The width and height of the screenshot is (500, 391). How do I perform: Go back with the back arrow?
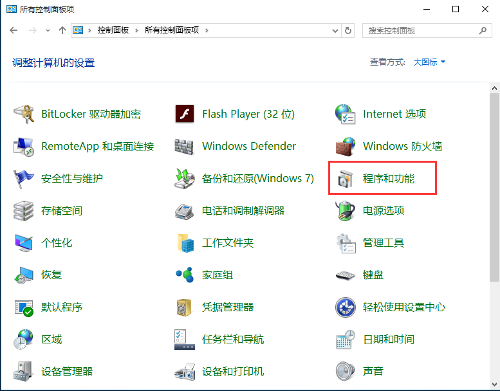[x=14, y=31]
